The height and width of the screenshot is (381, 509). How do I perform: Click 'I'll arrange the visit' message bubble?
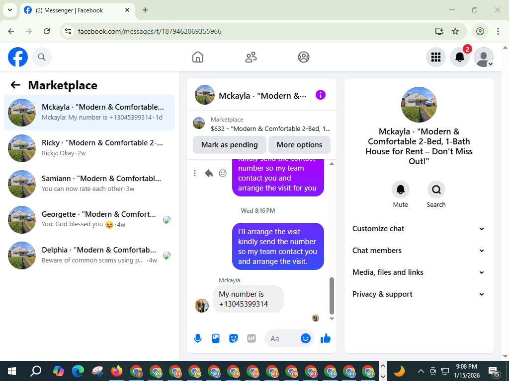pyautogui.click(x=278, y=246)
